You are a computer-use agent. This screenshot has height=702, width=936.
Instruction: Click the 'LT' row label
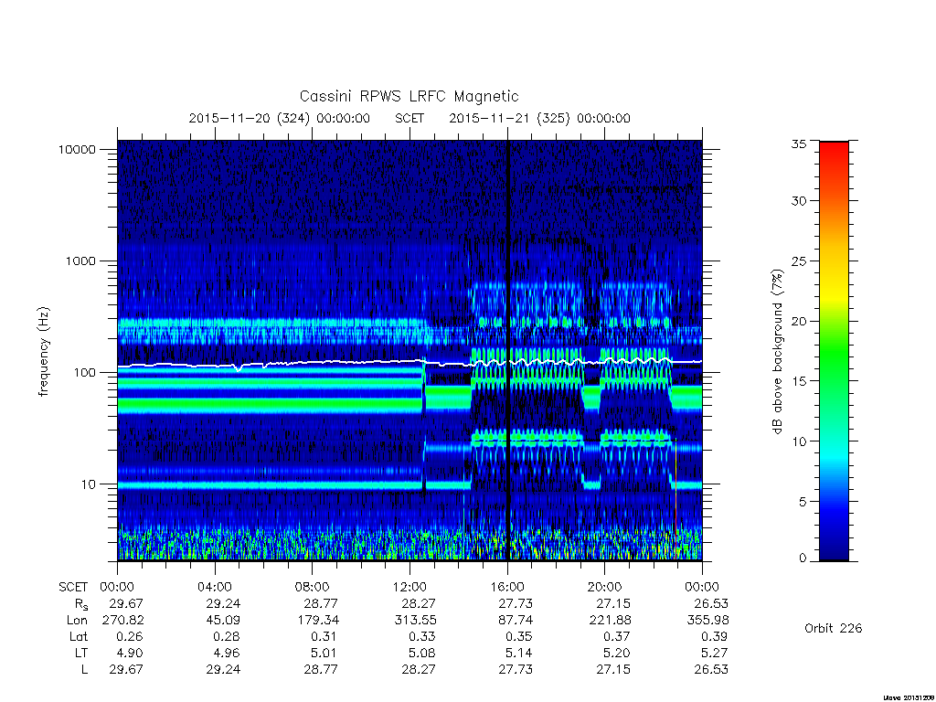coord(81,653)
